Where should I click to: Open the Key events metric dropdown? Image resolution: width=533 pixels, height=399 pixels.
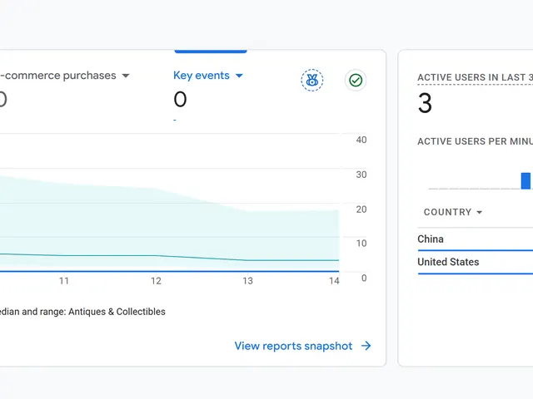[208, 76]
